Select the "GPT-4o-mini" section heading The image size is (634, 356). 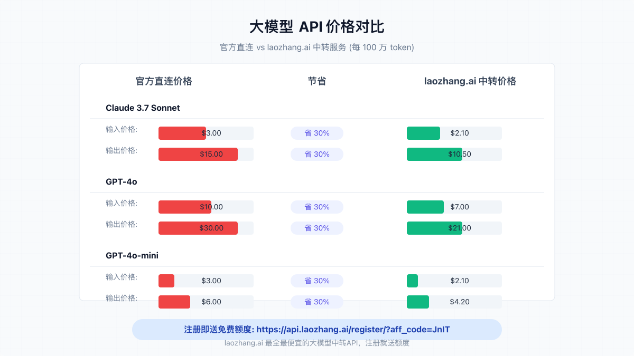[132, 256]
